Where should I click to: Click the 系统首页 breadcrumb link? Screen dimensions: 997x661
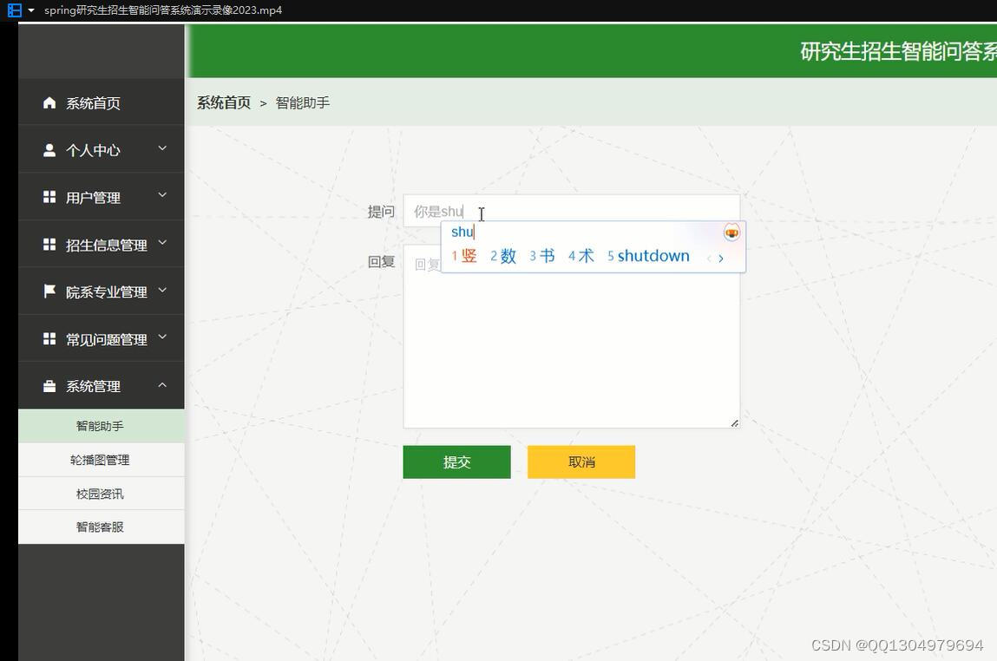pos(224,102)
